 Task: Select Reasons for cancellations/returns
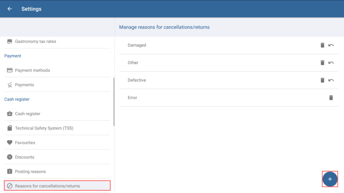coord(47,186)
